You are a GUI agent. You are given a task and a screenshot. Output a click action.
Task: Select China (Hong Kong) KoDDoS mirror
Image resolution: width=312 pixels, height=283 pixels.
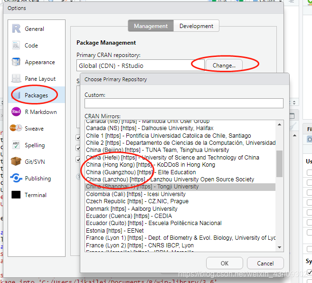click(180, 165)
